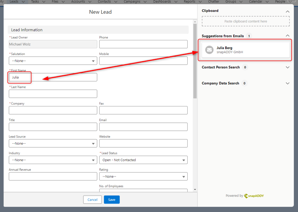Collapse the Clipboard section chevron
The width and height of the screenshot is (298, 212).
287,11
